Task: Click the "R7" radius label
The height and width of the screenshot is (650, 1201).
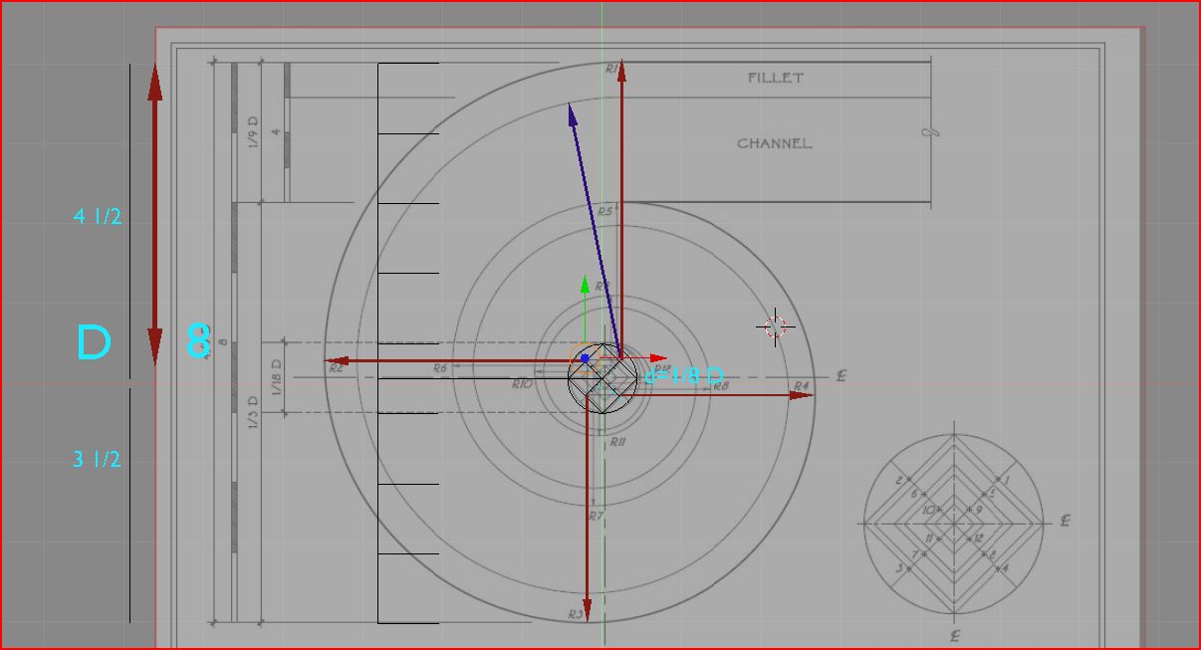Action: pos(596,517)
